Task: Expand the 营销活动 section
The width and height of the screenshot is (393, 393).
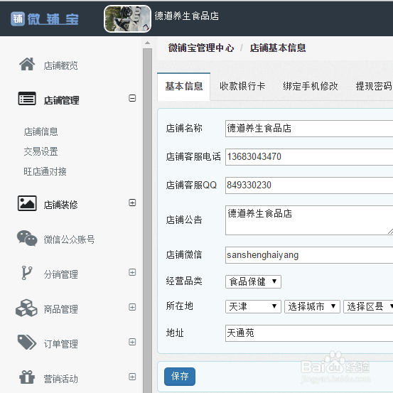Action: point(132,377)
